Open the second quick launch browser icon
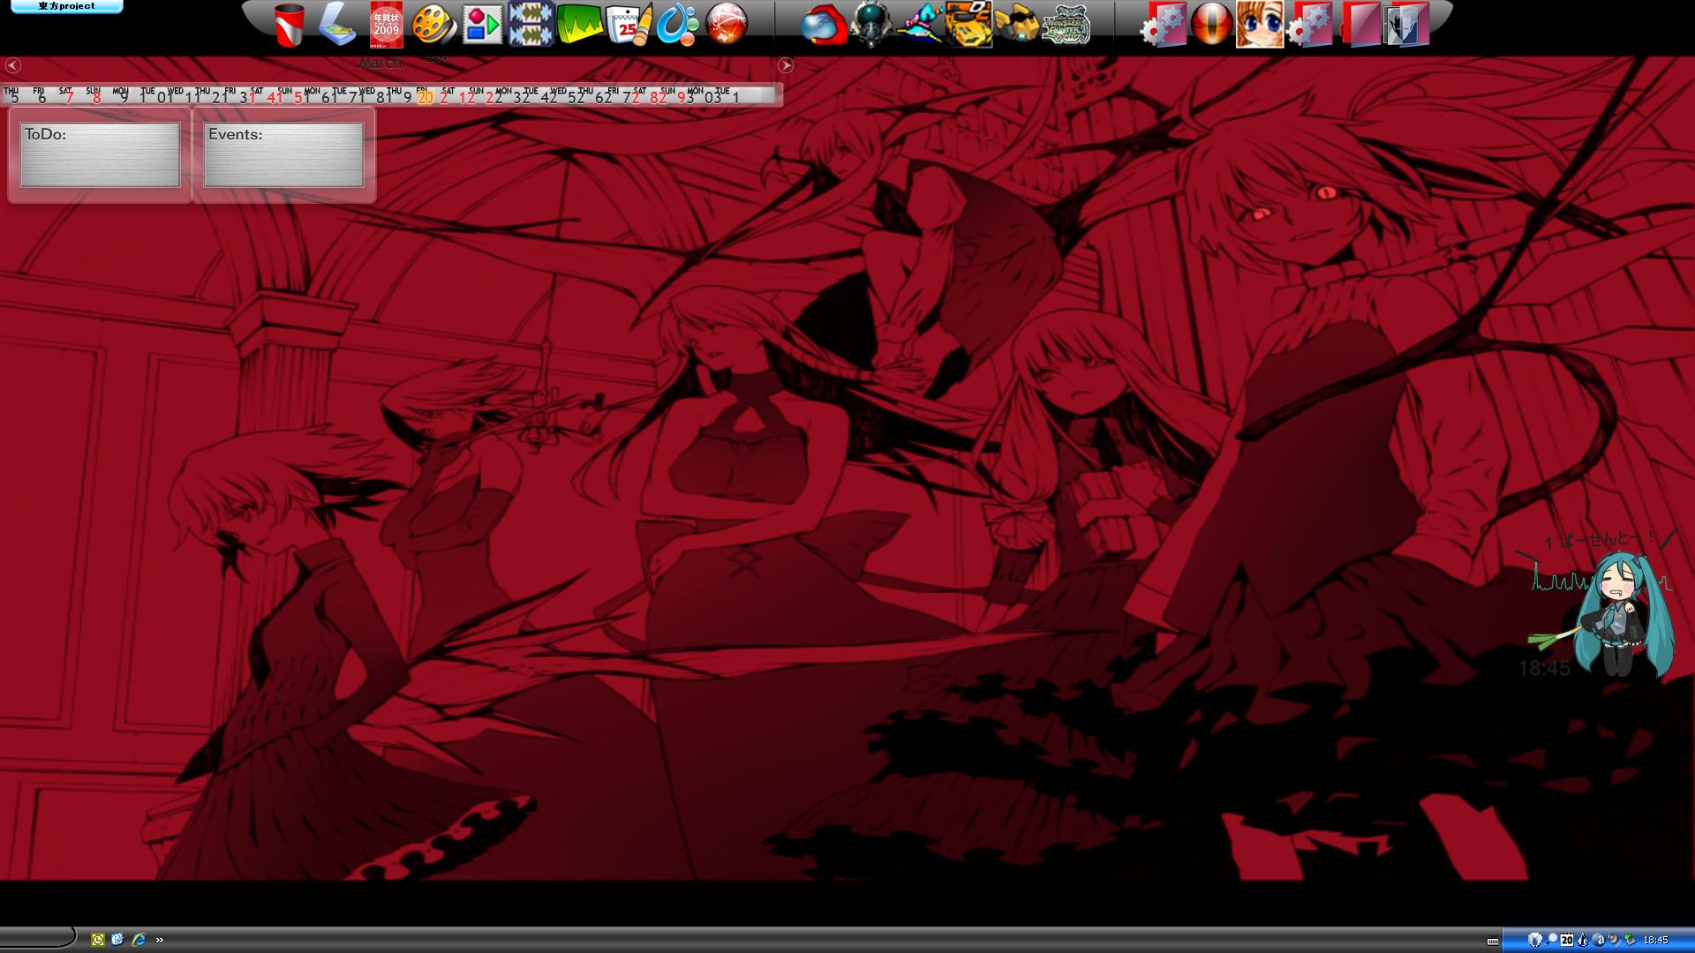Viewport: 1695px width, 953px height. [x=117, y=940]
